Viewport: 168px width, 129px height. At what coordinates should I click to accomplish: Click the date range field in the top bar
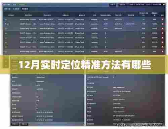point(145,5)
